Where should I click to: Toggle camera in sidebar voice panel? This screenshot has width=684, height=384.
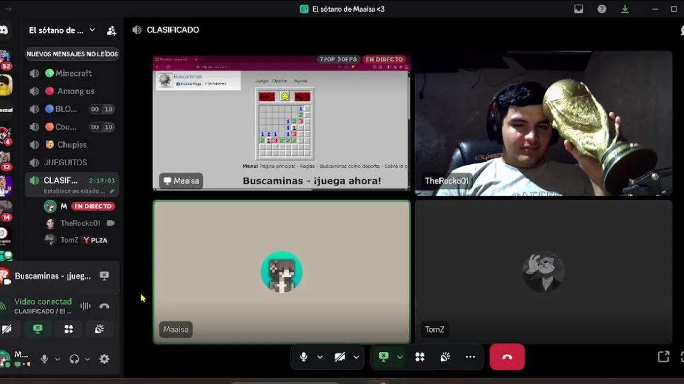pos(6,329)
